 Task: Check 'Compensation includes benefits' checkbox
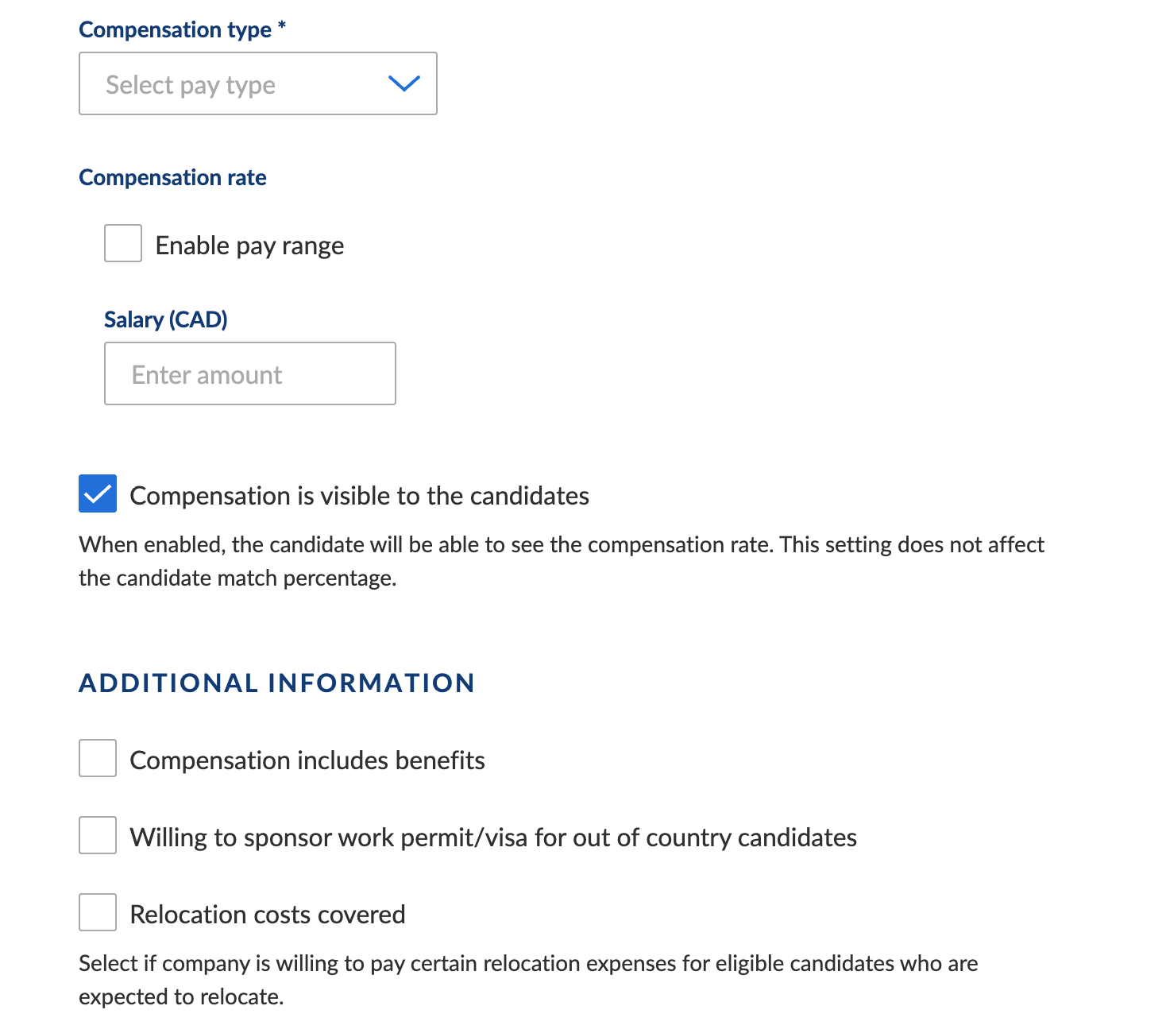coord(98,758)
